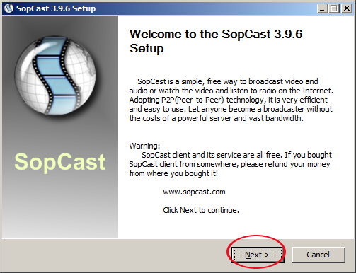Click the 'Warning:' label
This screenshot has height=273, width=356.
(144, 146)
